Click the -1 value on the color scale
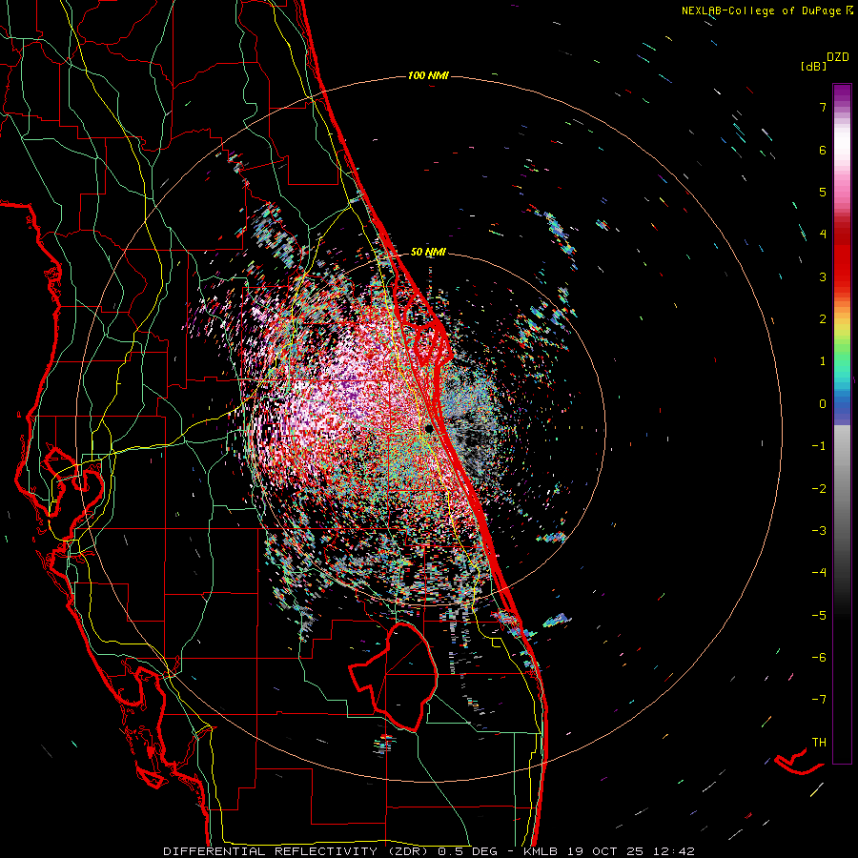The image size is (858, 858). (x=819, y=446)
